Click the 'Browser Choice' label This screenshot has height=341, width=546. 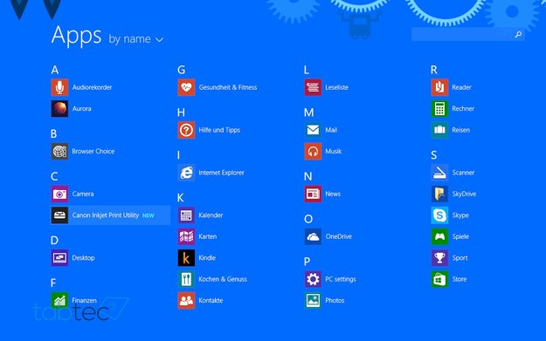93,151
